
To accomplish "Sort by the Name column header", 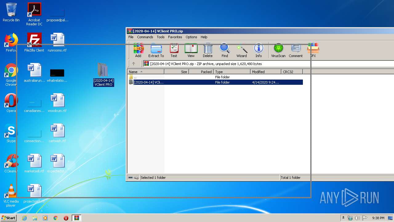I will pyautogui.click(x=146, y=72).
